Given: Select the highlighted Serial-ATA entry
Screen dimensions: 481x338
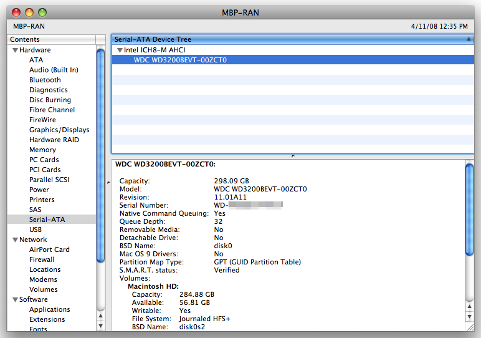Looking at the screenshot, I should [52, 220].
